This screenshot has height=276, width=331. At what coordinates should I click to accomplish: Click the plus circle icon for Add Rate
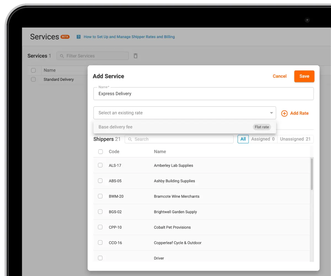click(284, 113)
